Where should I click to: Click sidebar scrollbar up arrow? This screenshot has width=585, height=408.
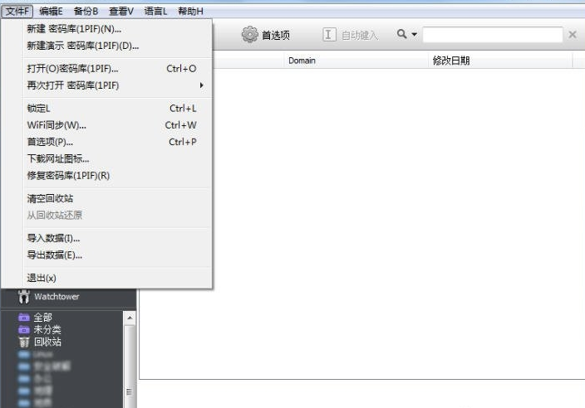click(x=130, y=318)
